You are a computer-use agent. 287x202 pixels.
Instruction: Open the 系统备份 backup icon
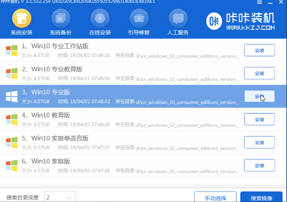pos(60,19)
